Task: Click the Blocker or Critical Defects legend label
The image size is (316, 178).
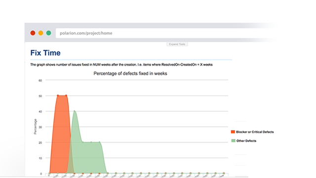Action: point(255,132)
